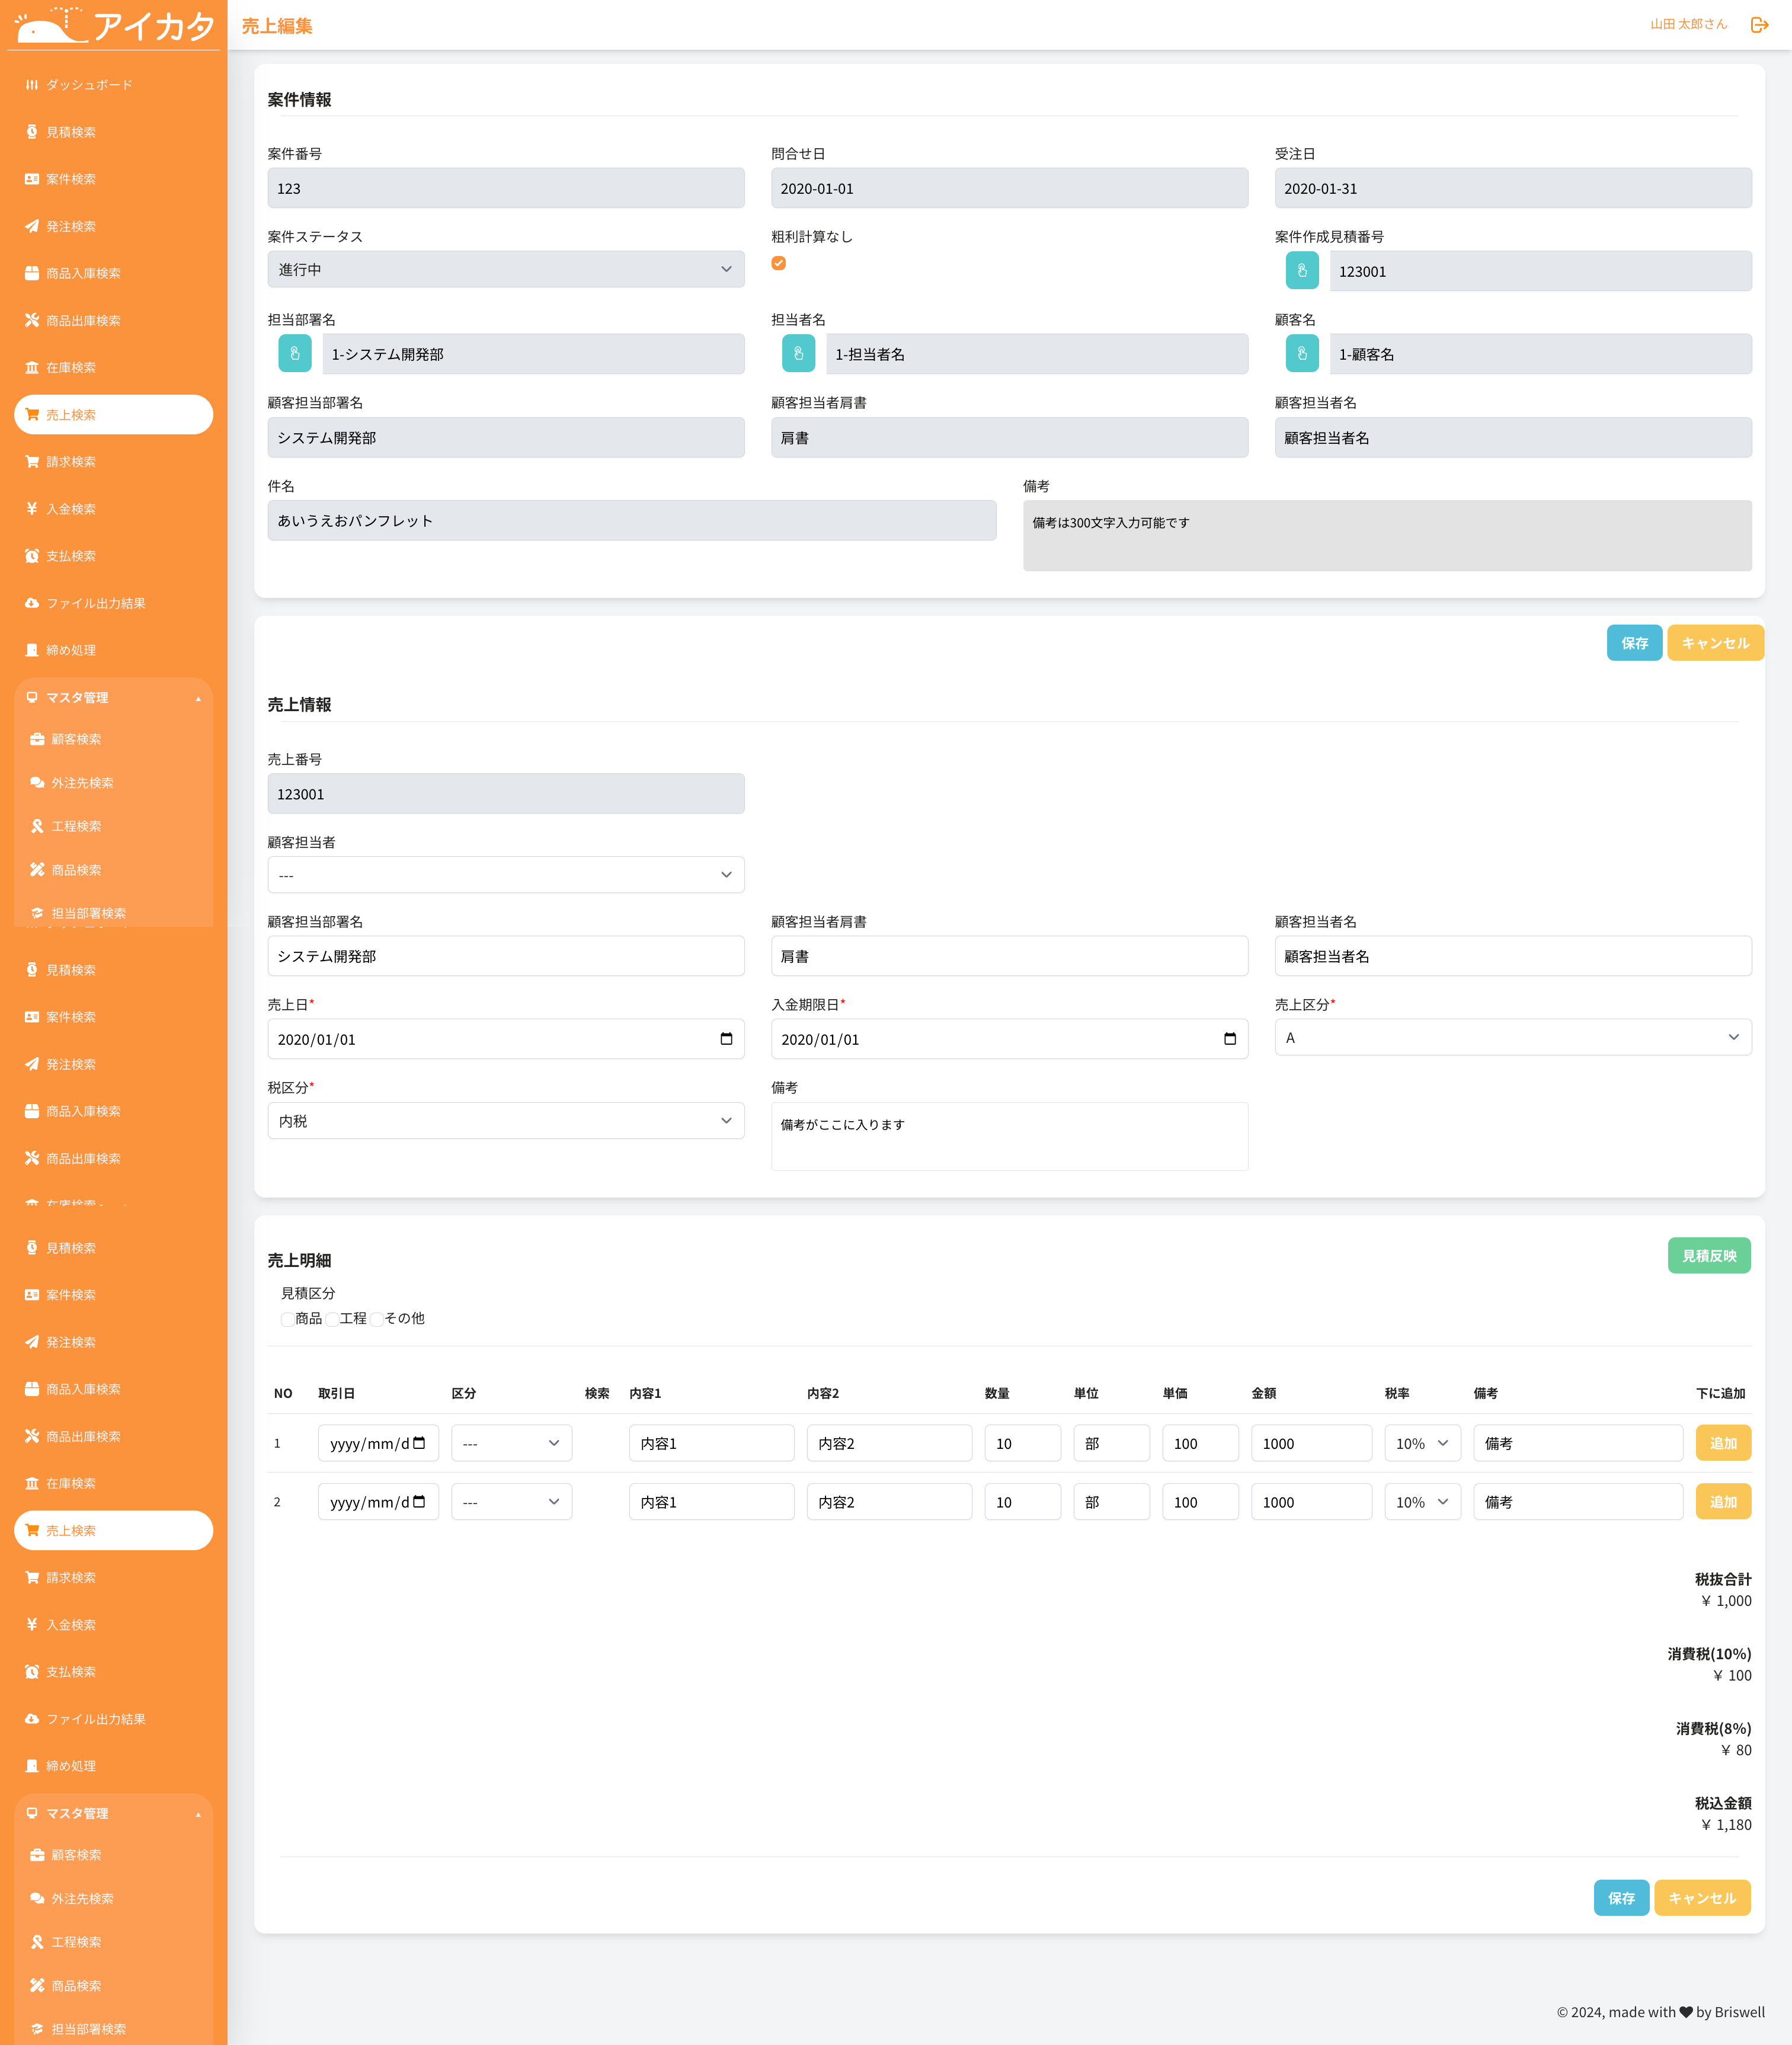Click the 件名 field あいうえおパンフレット
This screenshot has width=1792, height=2045.
point(631,521)
